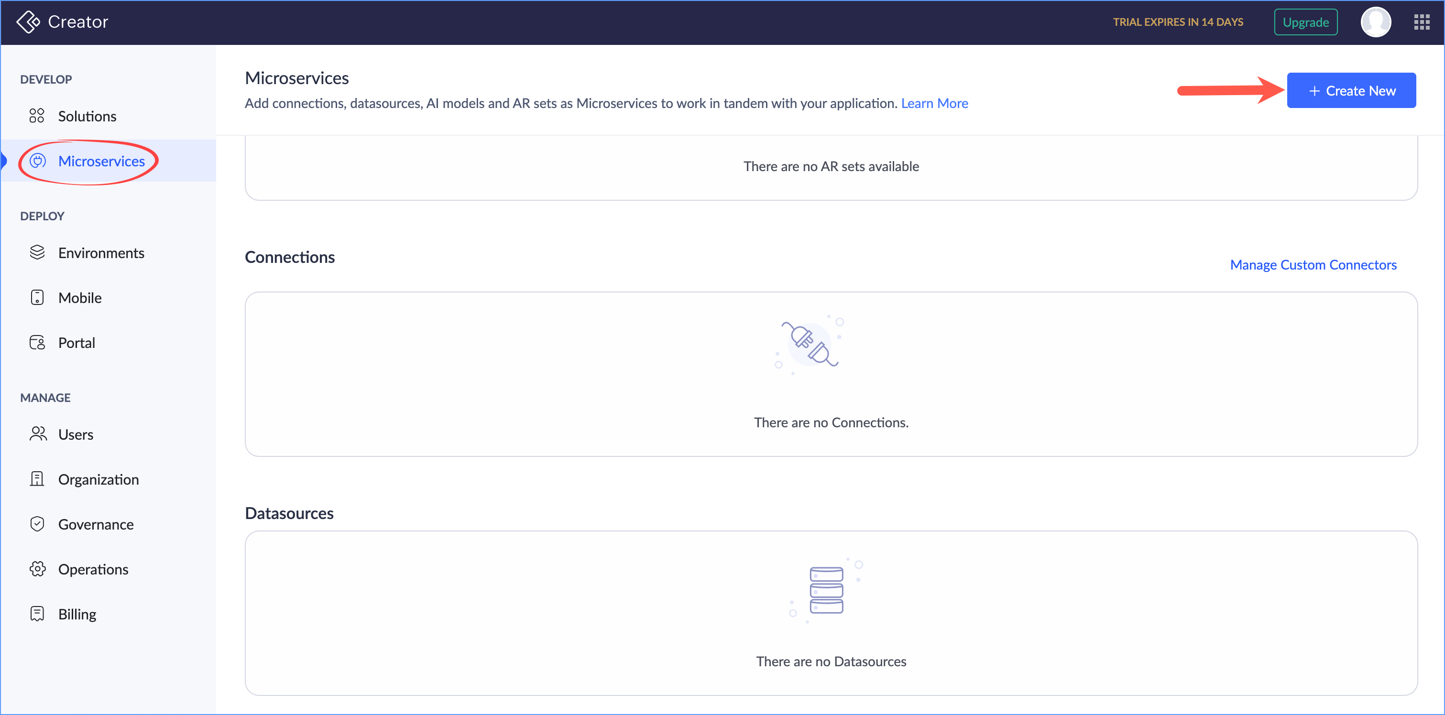Click the Microservices plug icon

(x=38, y=161)
